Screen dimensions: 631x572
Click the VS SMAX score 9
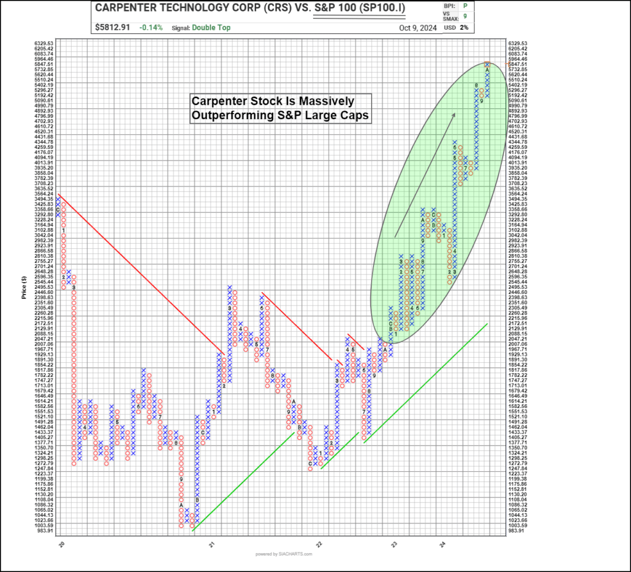coord(465,16)
